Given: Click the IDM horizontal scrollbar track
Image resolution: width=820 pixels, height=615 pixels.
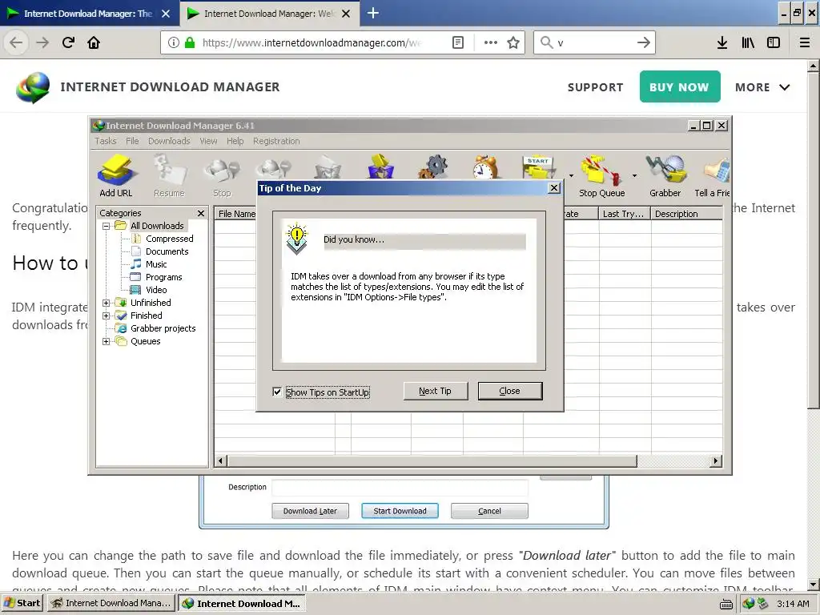Looking at the screenshot, I should point(673,460).
